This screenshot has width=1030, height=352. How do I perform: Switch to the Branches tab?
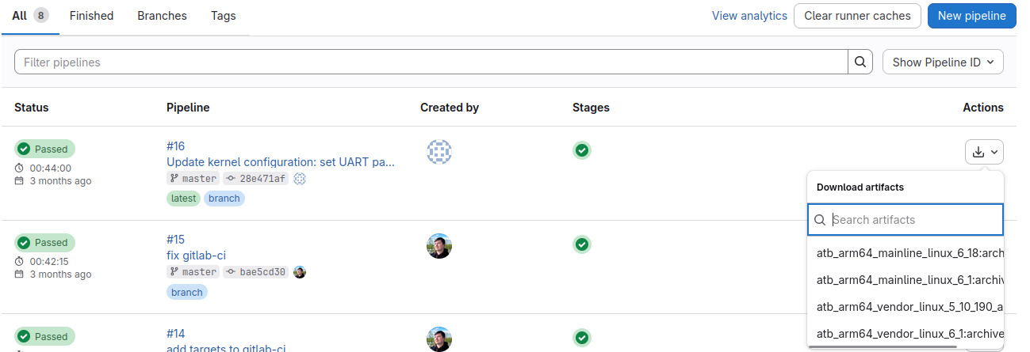coord(162,16)
